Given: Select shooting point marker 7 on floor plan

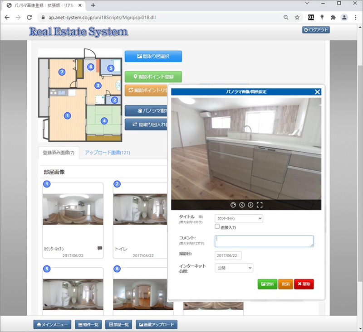Looking at the screenshot, I should (62, 71).
